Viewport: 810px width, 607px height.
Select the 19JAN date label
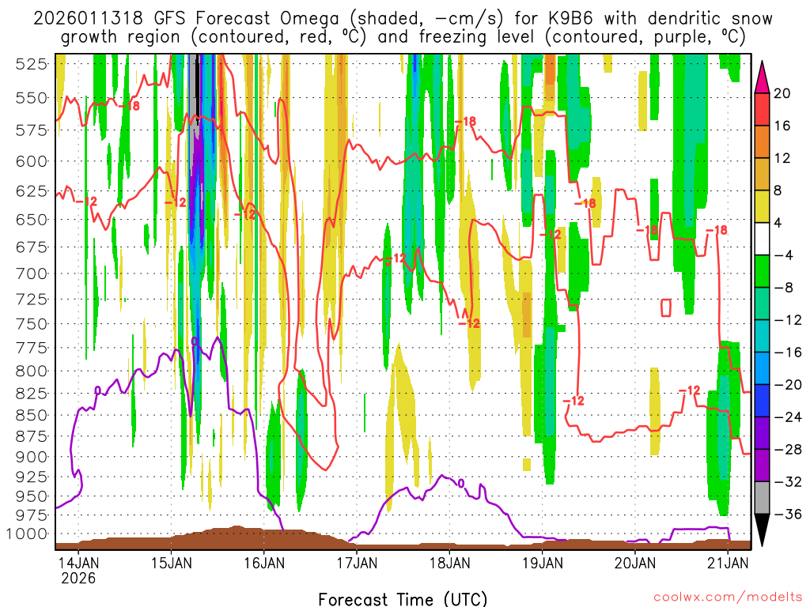click(543, 563)
